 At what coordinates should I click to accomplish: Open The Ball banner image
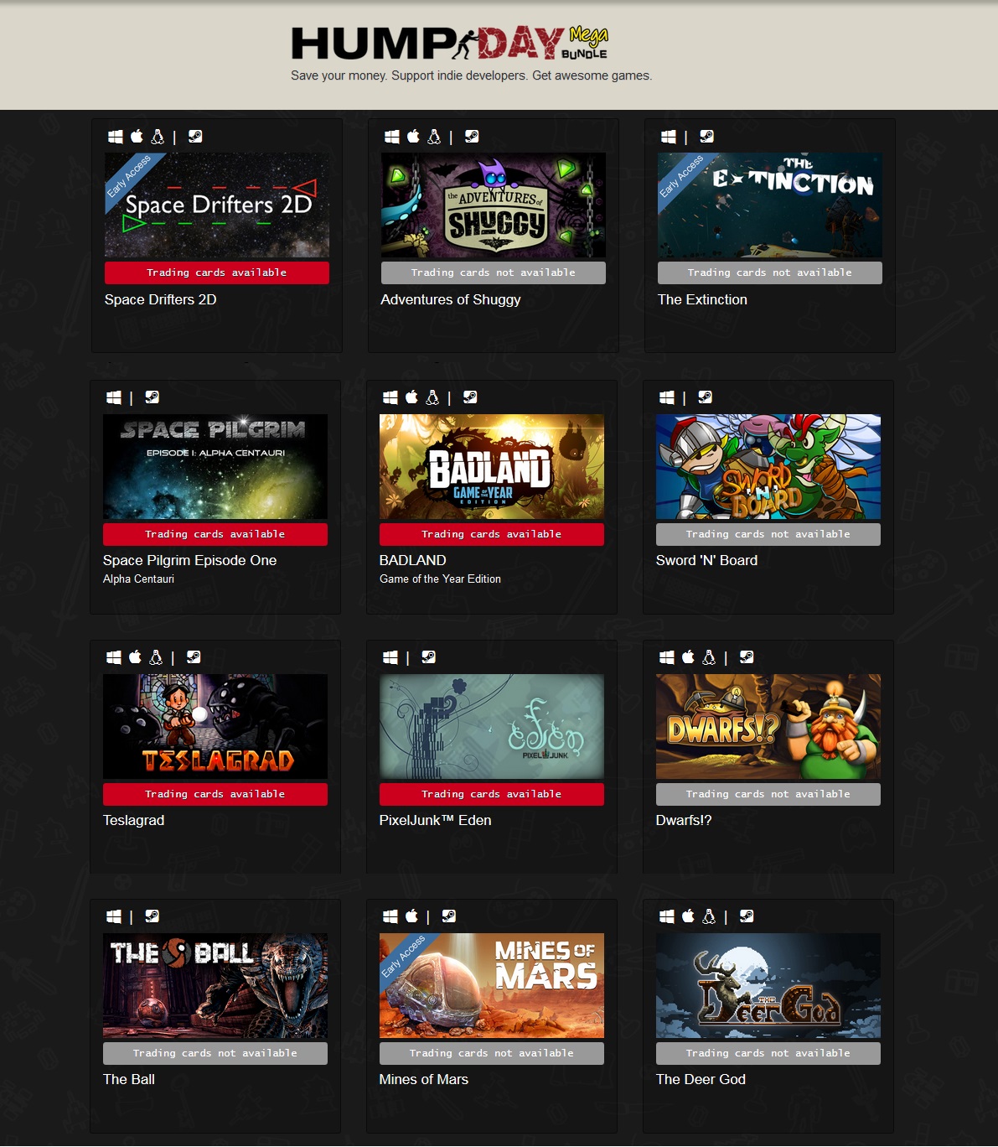click(x=215, y=985)
